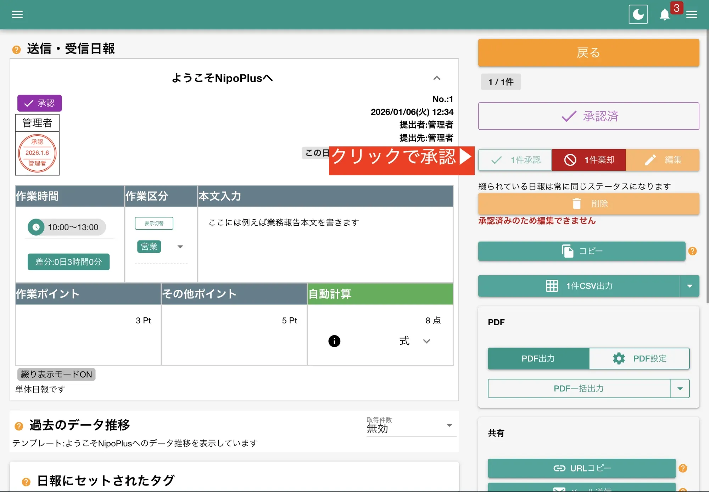
Task: Click the grid icon on 1件CSV出力
Action: click(x=552, y=286)
